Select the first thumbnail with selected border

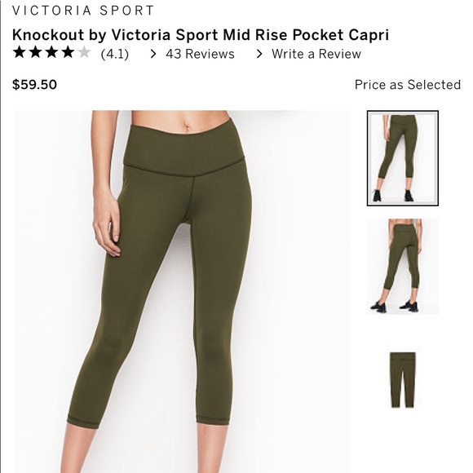[x=403, y=158]
